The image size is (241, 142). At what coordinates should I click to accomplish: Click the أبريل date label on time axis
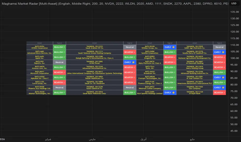pos(144,139)
